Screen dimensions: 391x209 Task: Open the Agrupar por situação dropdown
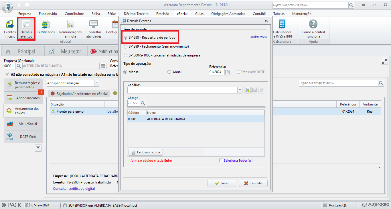[97, 83]
